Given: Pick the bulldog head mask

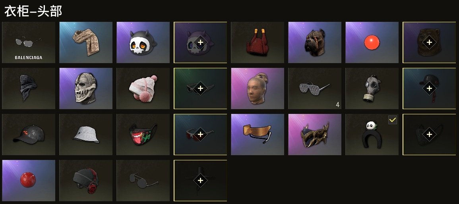Looking at the screenshot, I should pos(315,42).
